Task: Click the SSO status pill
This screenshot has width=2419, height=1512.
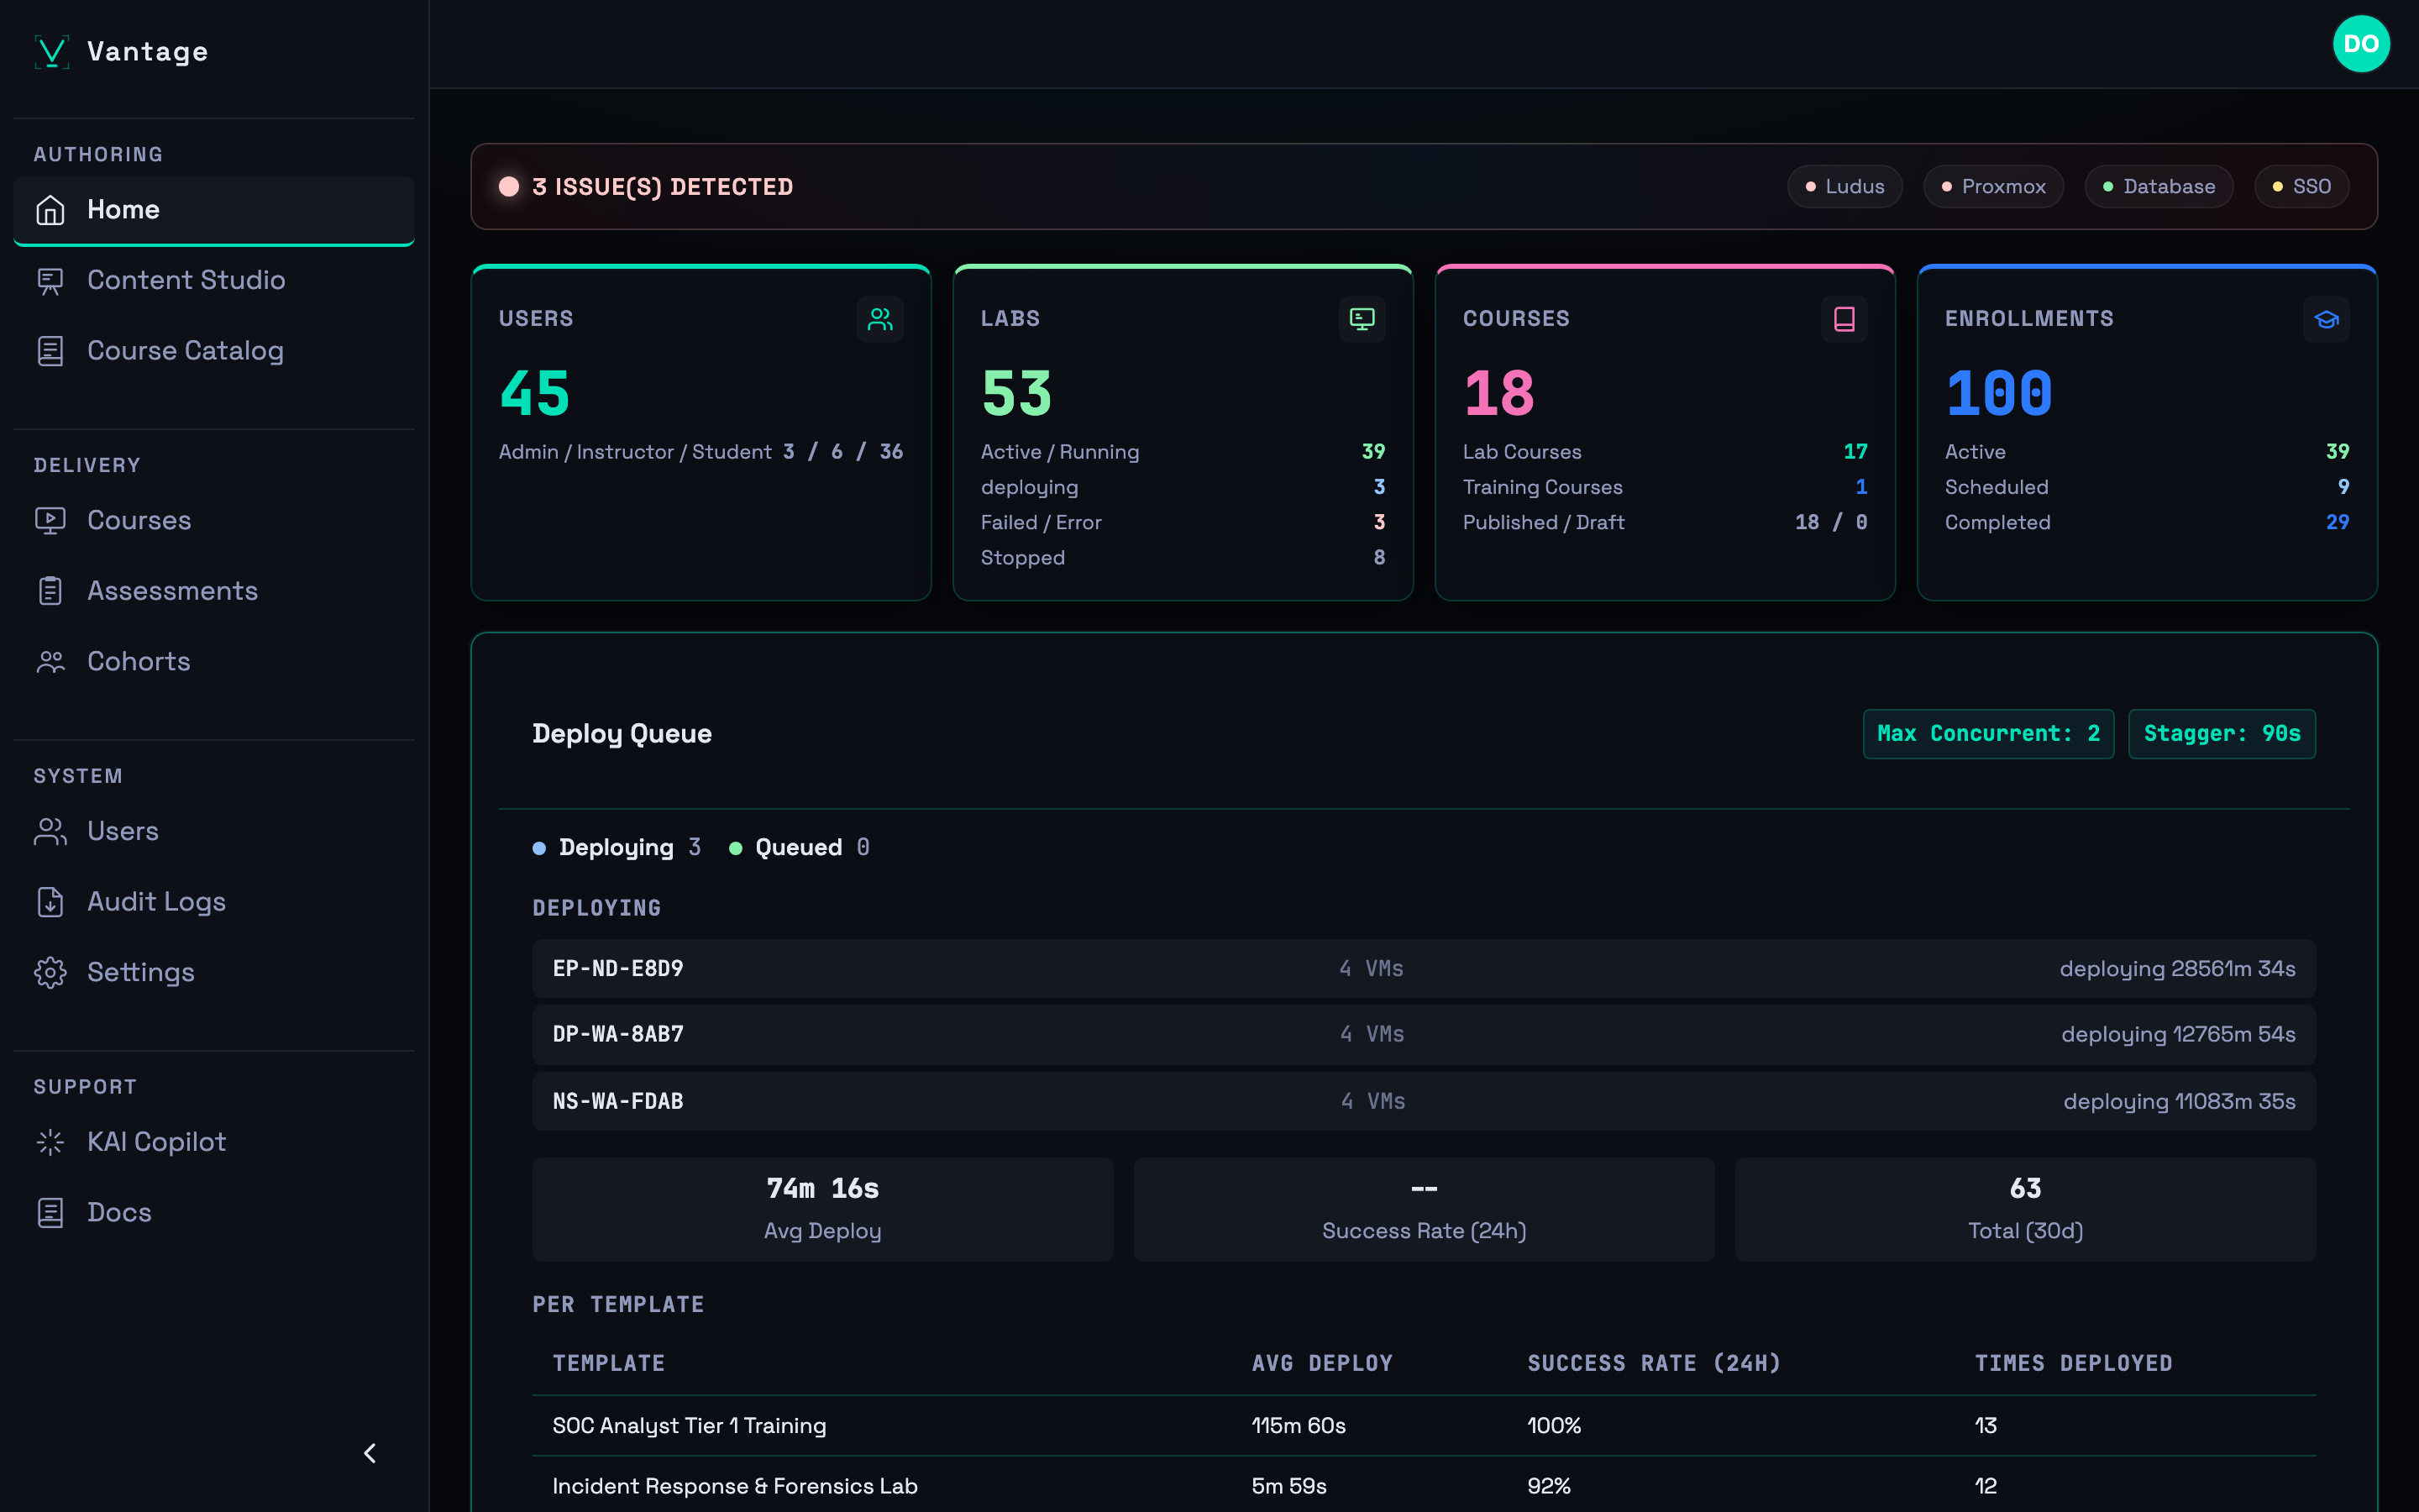Action: pos(2302,187)
